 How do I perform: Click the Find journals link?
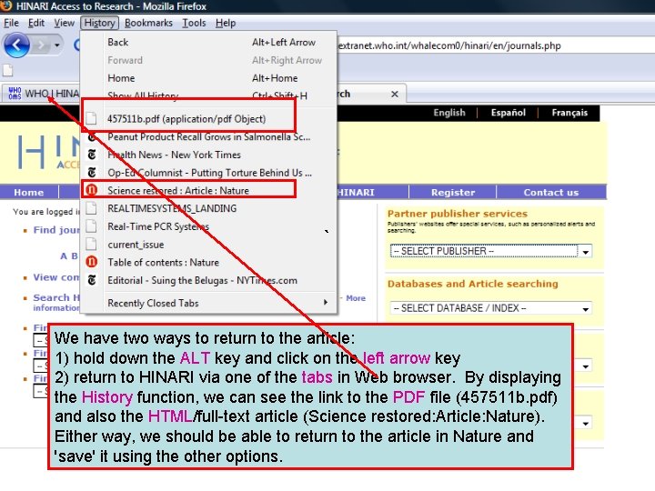point(56,230)
